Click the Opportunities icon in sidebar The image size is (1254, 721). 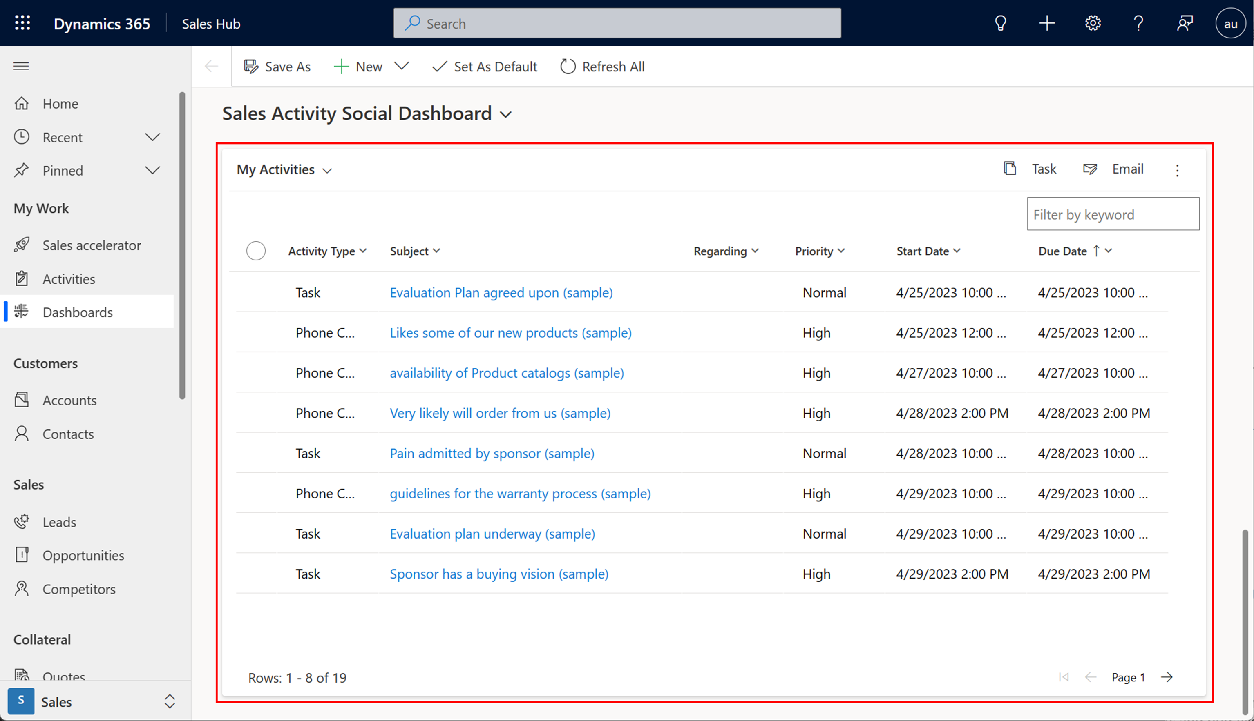[x=22, y=554]
